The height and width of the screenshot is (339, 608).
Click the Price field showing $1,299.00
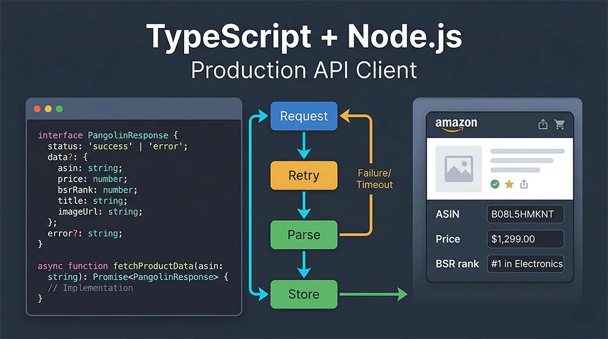[x=525, y=239]
